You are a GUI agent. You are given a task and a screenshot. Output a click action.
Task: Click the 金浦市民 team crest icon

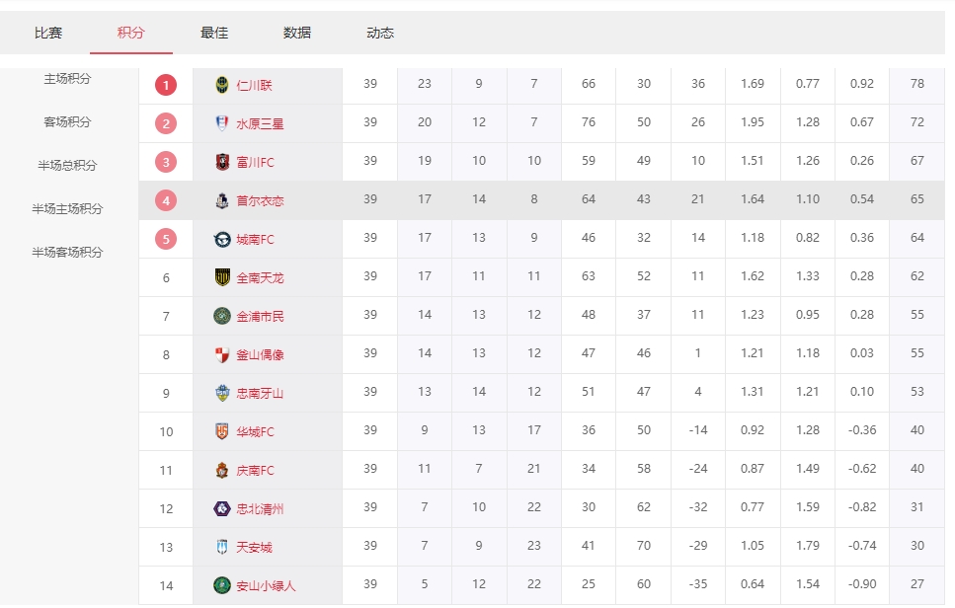pyautogui.click(x=222, y=316)
